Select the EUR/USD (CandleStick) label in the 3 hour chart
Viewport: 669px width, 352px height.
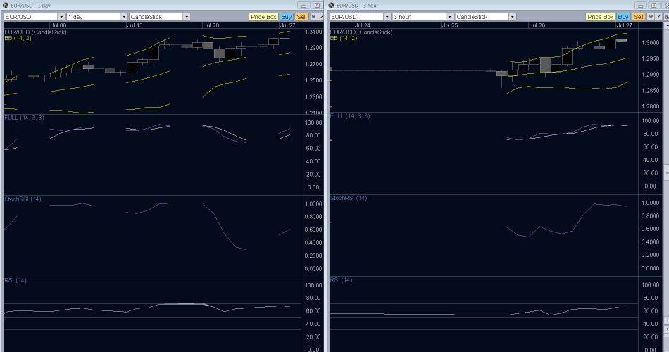click(361, 32)
